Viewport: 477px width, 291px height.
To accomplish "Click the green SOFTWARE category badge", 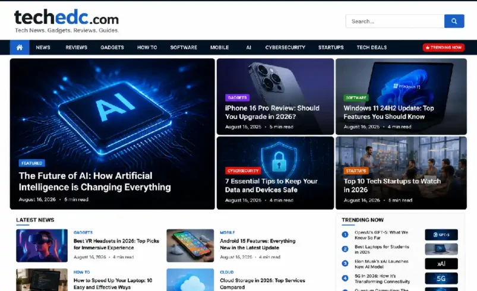I will click(356, 97).
